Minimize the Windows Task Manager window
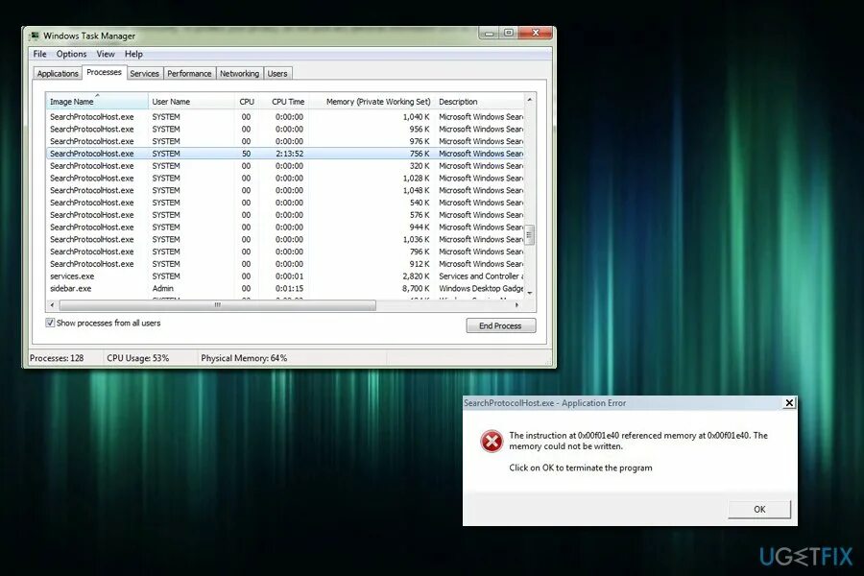 pyautogui.click(x=489, y=33)
